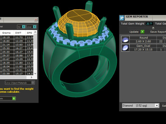Click the green calculate play icon

point(14,99)
